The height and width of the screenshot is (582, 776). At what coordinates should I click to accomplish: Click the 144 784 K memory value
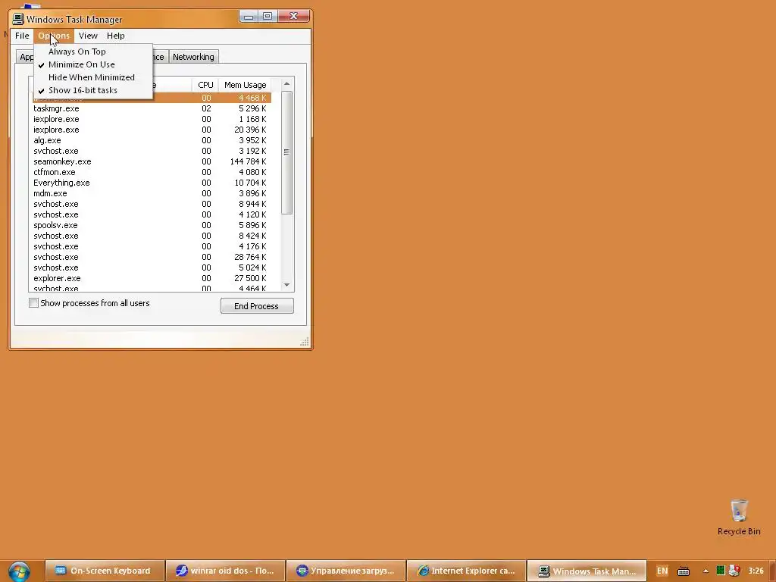(x=248, y=162)
